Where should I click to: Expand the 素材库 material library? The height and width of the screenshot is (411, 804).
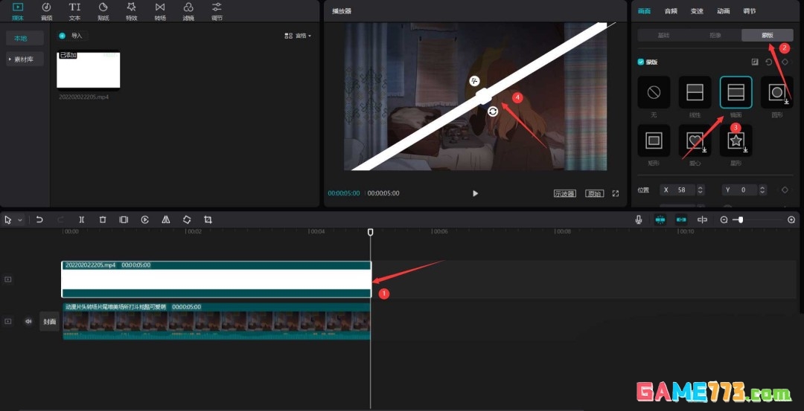tap(25, 59)
